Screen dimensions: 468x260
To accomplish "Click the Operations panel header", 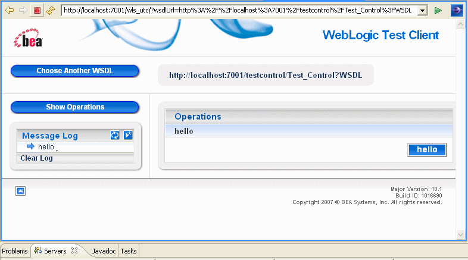I will 308,117.
